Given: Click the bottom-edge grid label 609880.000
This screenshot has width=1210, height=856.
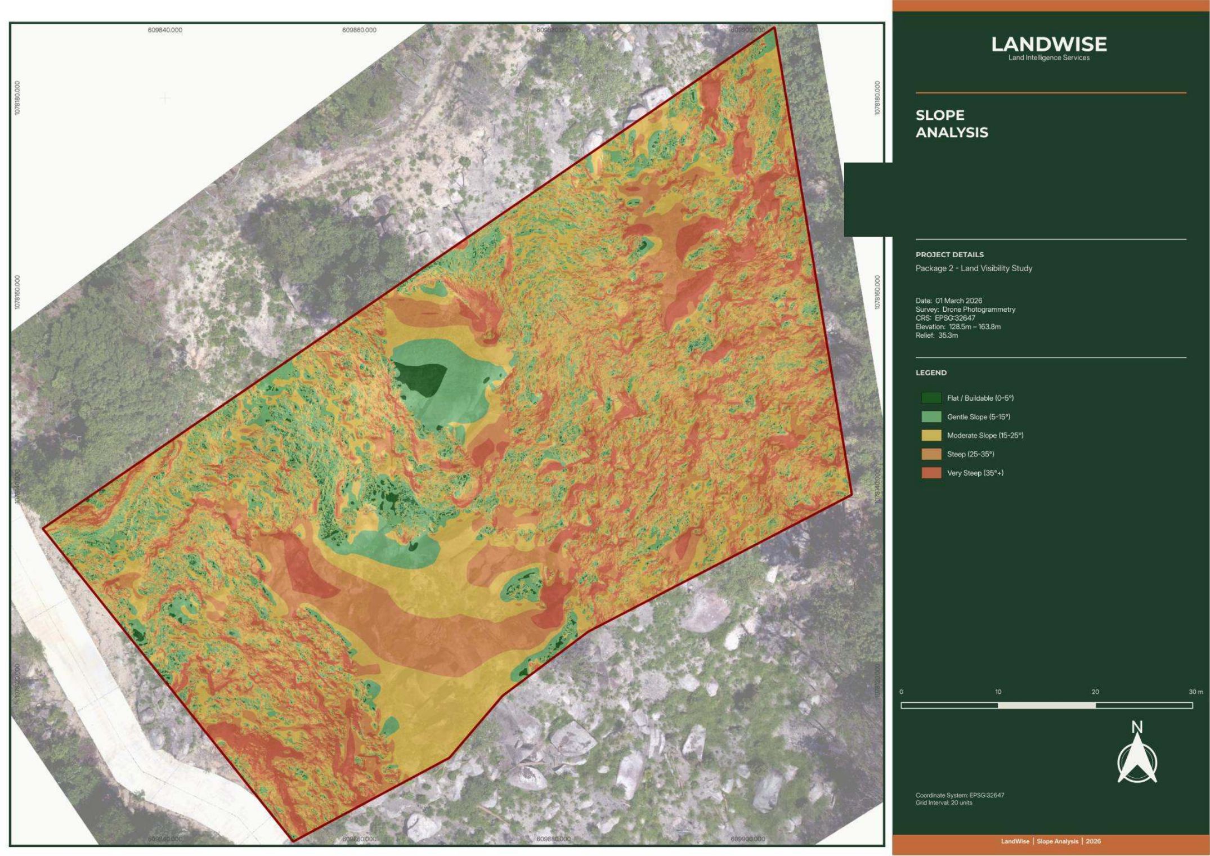Looking at the screenshot, I should [x=553, y=839].
